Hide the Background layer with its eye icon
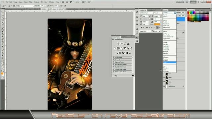Viewport: 212px width, 119px height. [164, 86]
